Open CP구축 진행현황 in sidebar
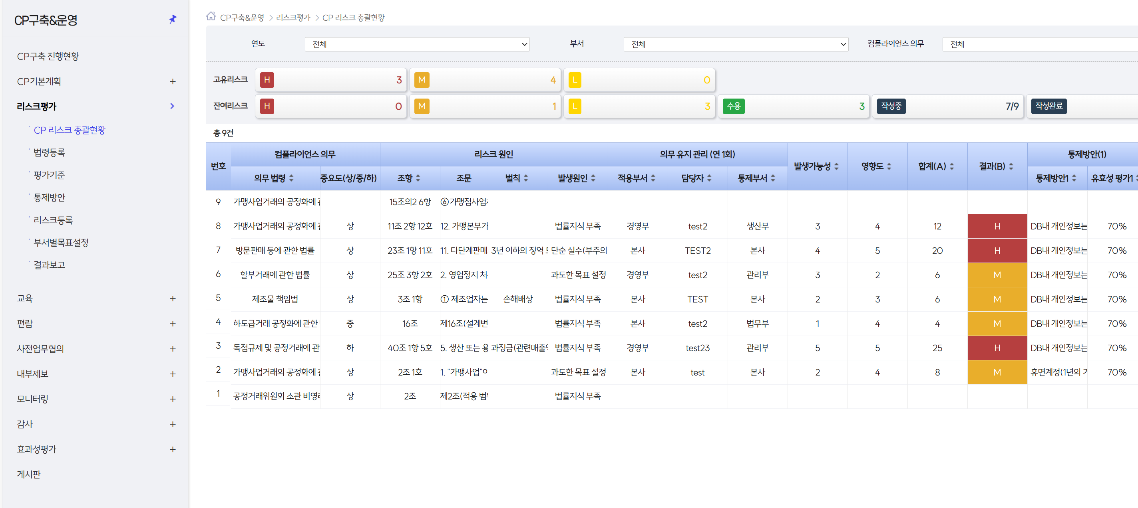1138x508 pixels. click(x=48, y=57)
